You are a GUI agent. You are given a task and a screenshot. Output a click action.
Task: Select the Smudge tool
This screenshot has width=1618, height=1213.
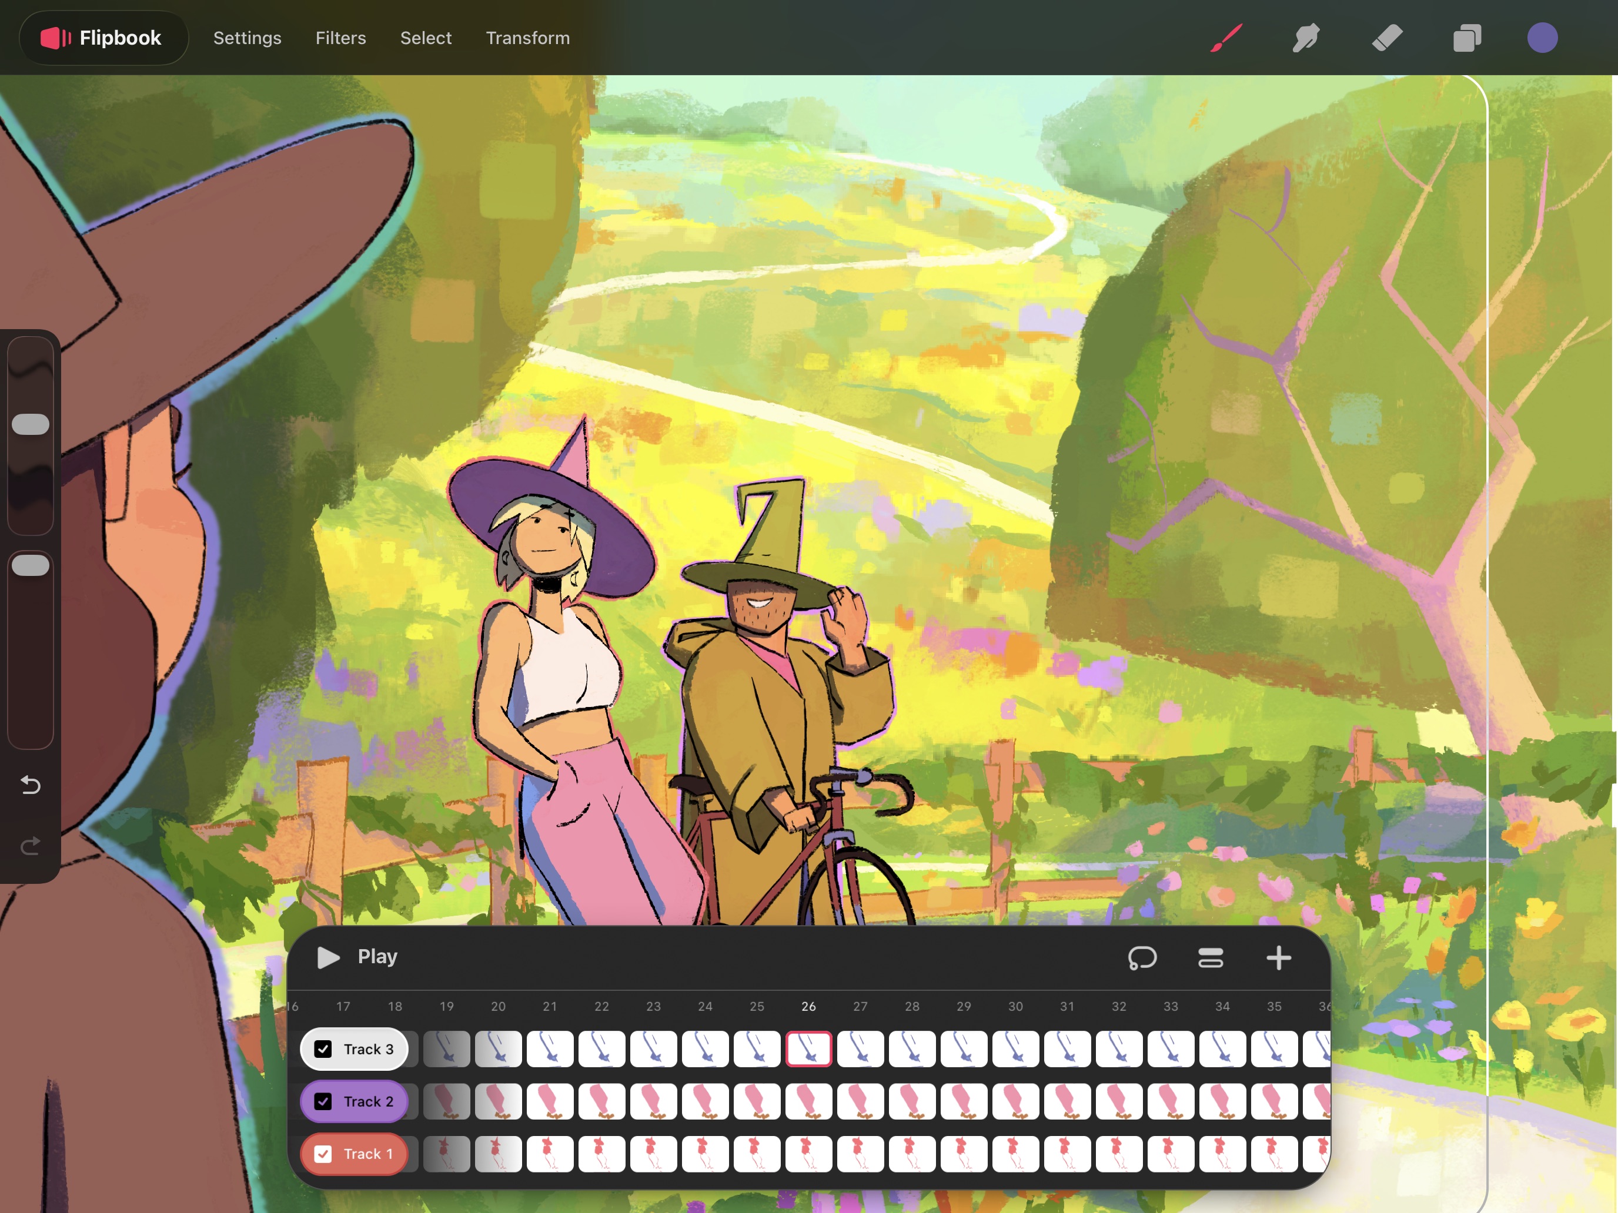tap(1306, 38)
